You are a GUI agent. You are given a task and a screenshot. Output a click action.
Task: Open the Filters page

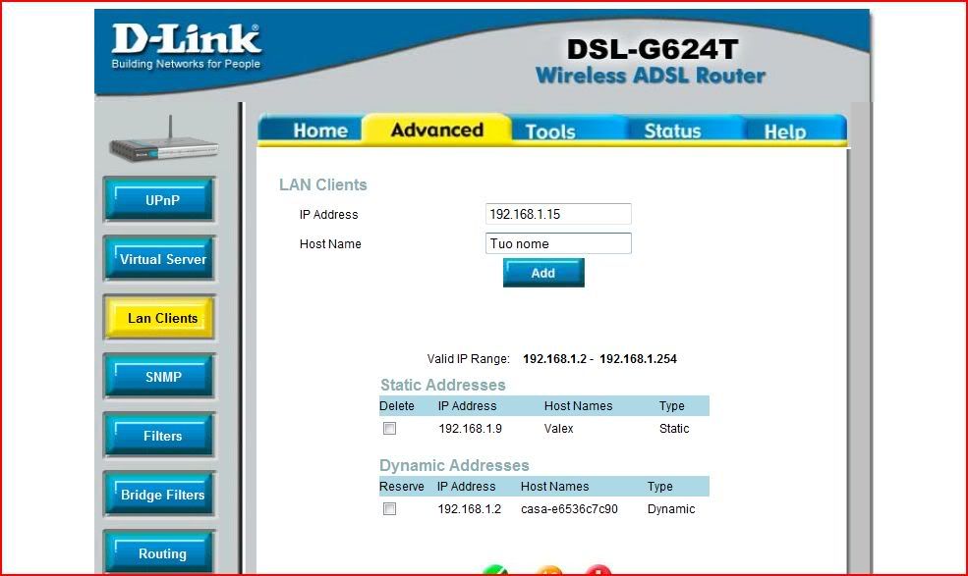tap(160, 436)
